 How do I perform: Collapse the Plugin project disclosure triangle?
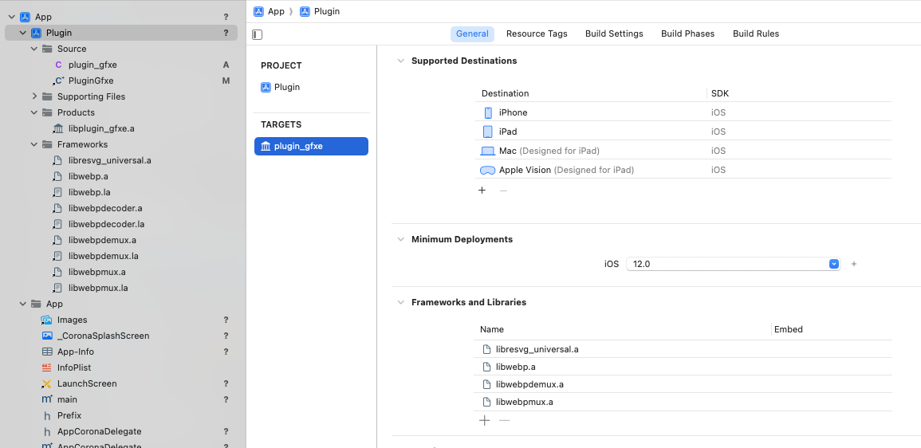coord(23,33)
